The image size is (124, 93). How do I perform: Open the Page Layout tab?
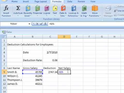coord(41,2)
